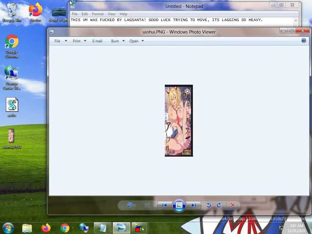The width and height of the screenshot is (312, 234).
Task: Minimize the Photo Viewer window
Action: pyautogui.click(x=284, y=31)
